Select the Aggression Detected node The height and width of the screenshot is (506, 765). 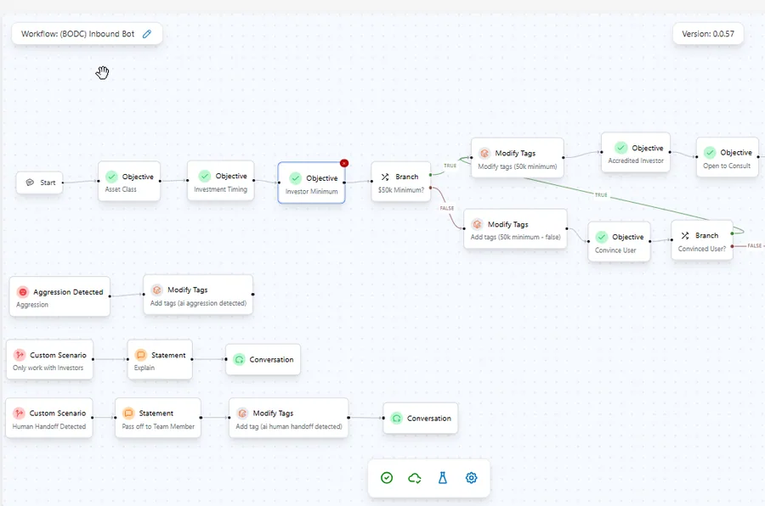click(59, 297)
